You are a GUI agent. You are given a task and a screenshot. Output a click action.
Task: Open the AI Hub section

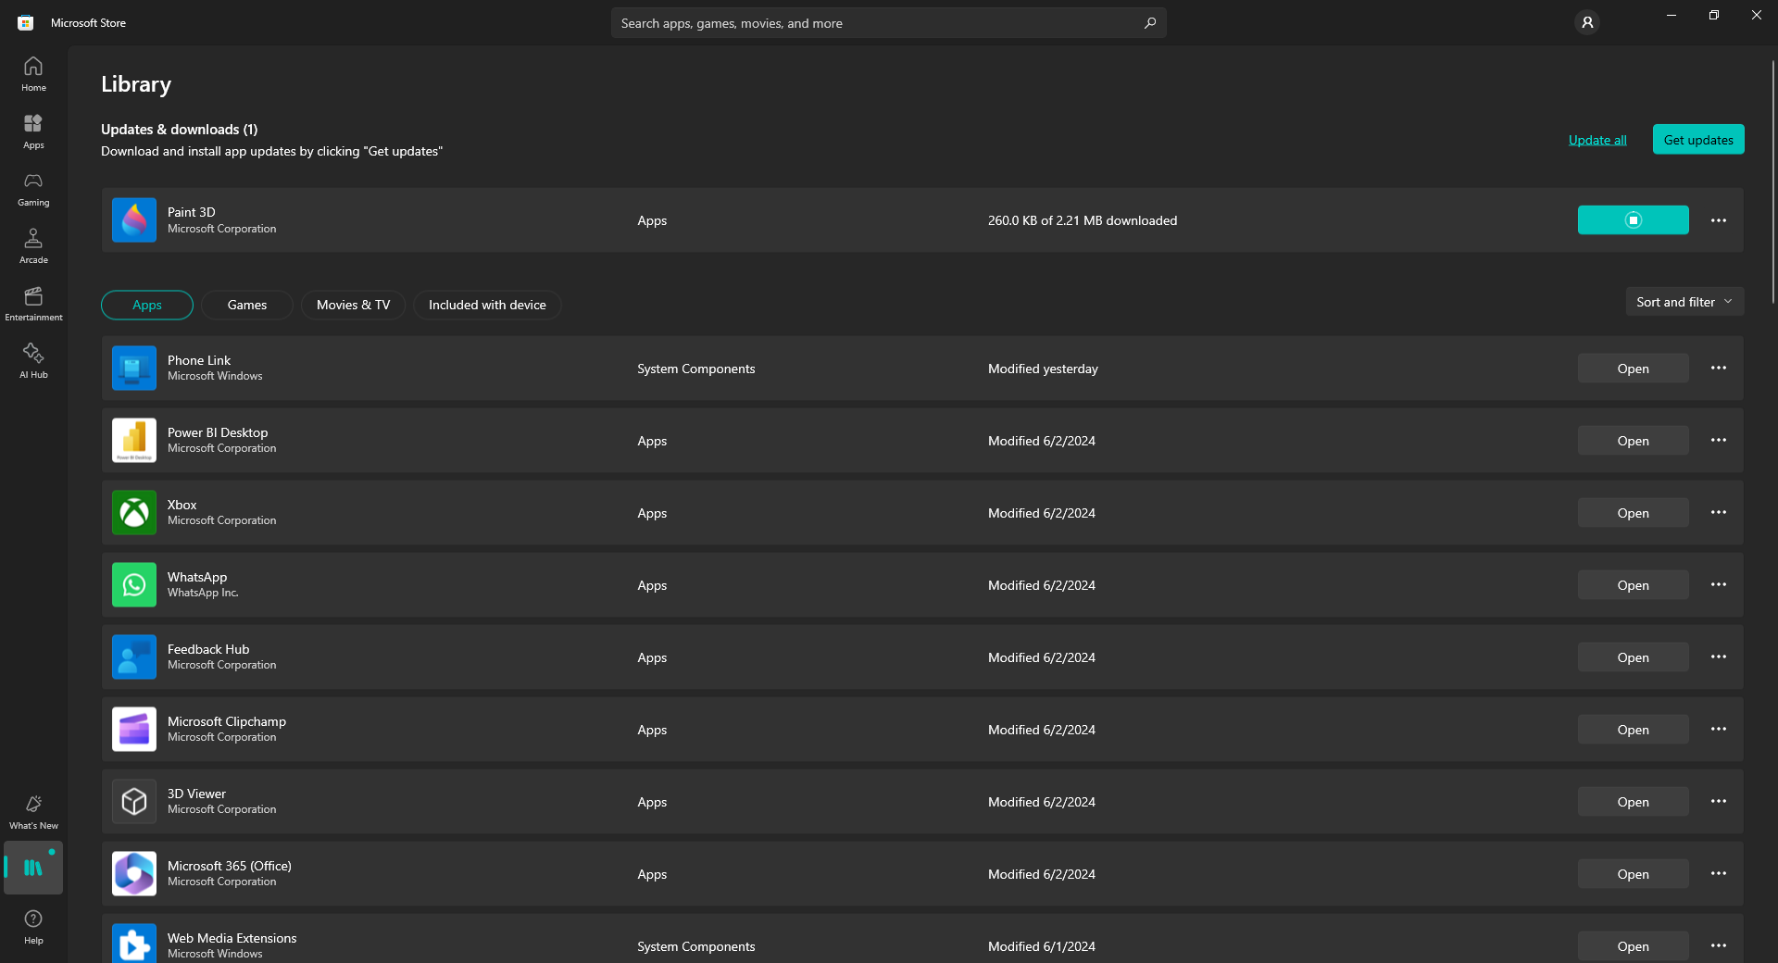[x=33, y=361]
